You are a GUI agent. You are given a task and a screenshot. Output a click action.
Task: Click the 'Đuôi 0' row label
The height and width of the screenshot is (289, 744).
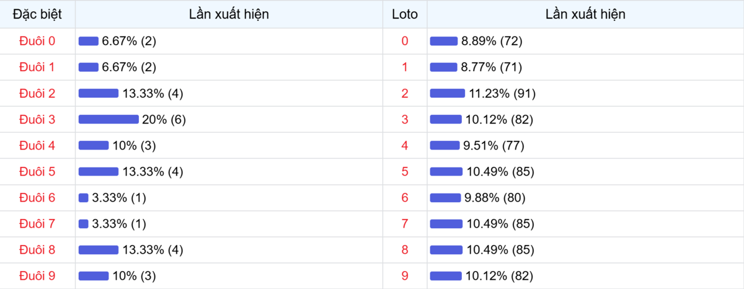pyautogui.click(x=37, y=41)
